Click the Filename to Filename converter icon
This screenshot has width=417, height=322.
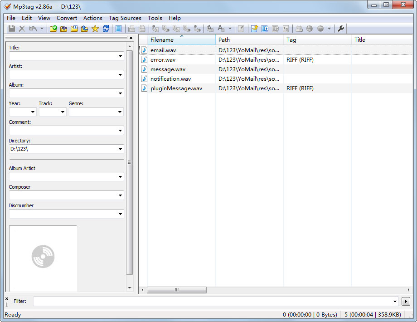[x=176, y=29]
